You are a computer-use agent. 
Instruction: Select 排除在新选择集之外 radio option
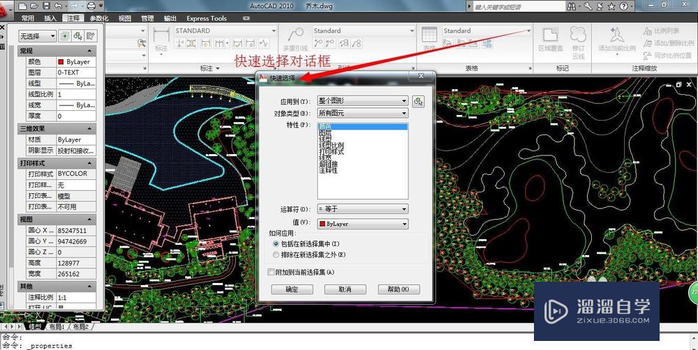click(x=276, y=254)
